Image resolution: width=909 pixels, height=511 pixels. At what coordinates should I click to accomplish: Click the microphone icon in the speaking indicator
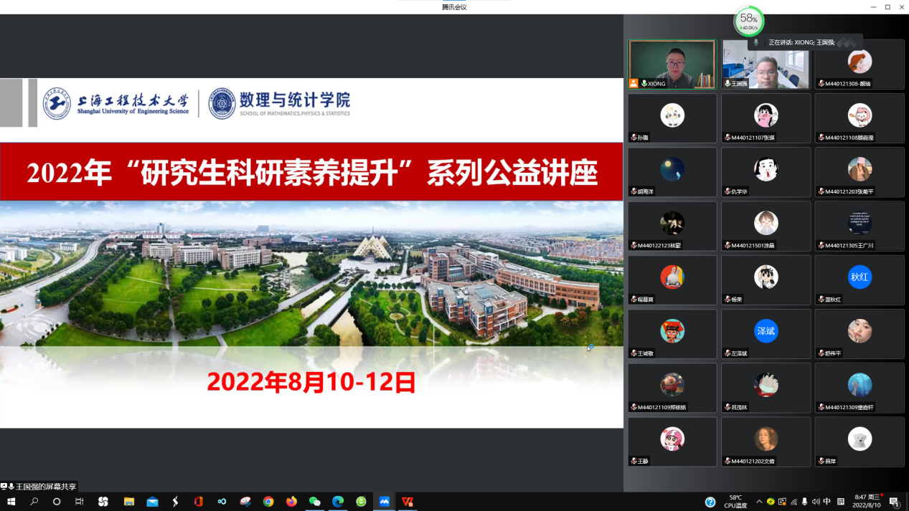[756, 43]
